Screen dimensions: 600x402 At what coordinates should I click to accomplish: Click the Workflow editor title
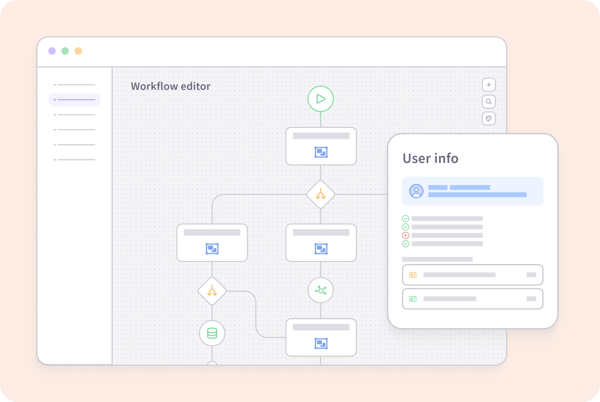pyautogui.click(x=170, y=86)
